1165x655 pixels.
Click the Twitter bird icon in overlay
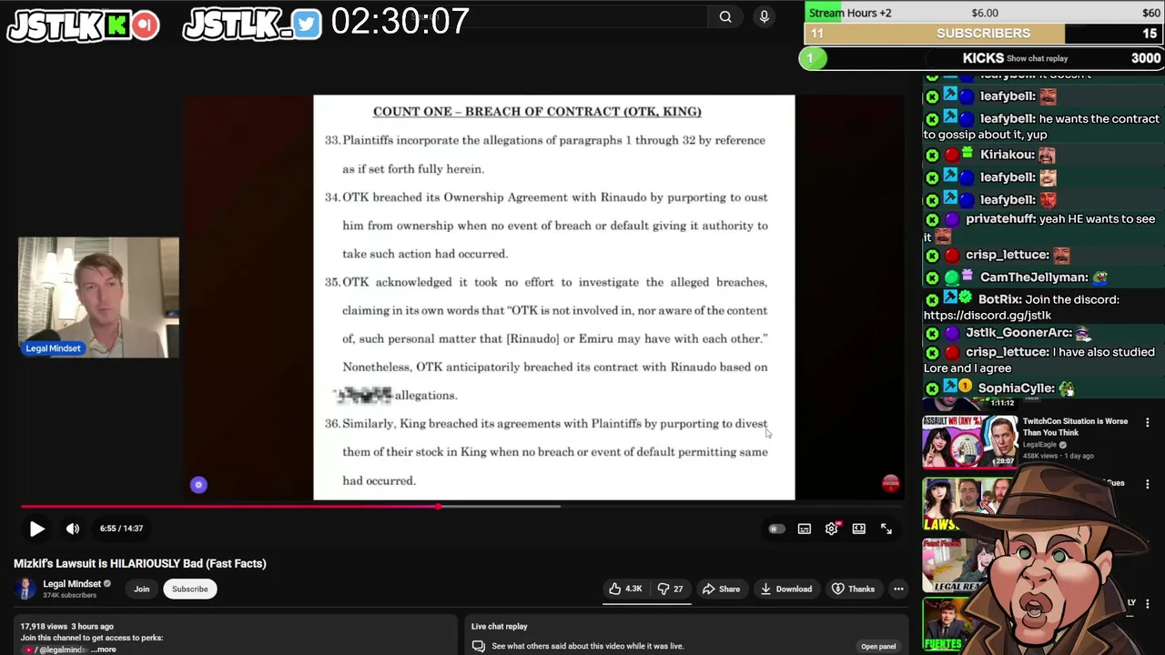click(x=307, y=25)
